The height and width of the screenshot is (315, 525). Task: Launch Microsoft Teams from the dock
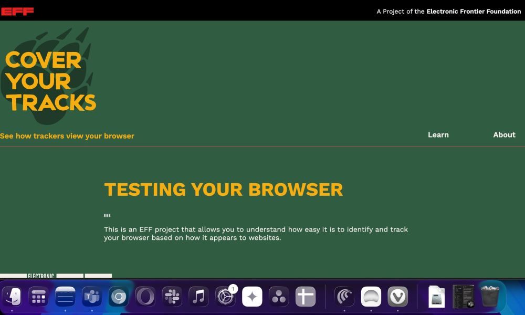click(x=92, y=297)
